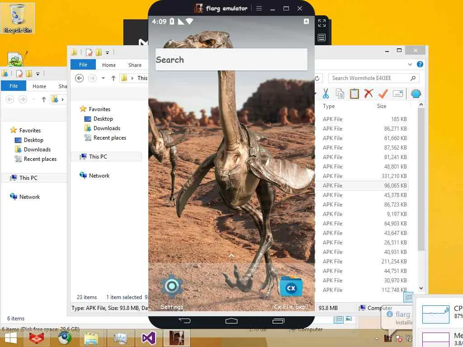Select Desktop under Favorites in front Explorer
The width and height of the screenshot is (463, 347).
click(103, 119)
